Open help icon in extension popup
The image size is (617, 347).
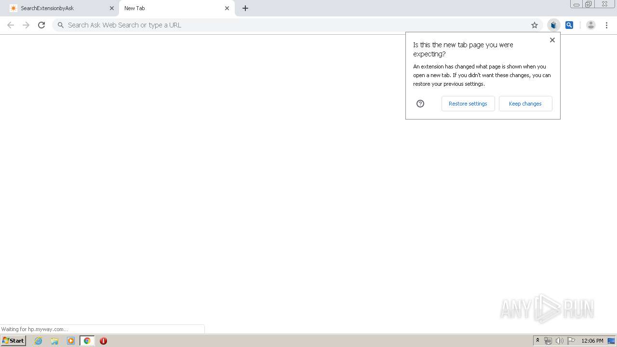coord(420,104)
